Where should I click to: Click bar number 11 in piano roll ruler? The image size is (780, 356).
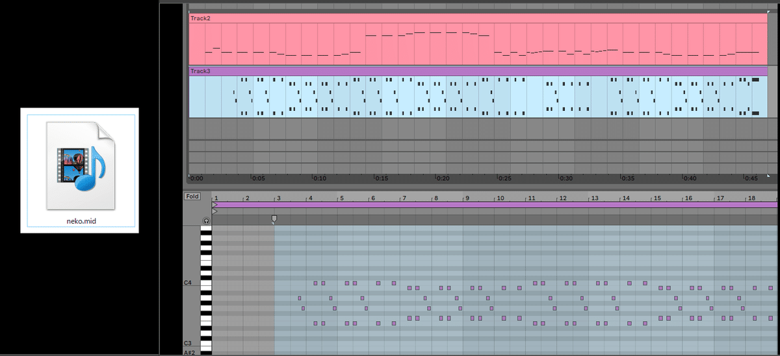[532, 197]
